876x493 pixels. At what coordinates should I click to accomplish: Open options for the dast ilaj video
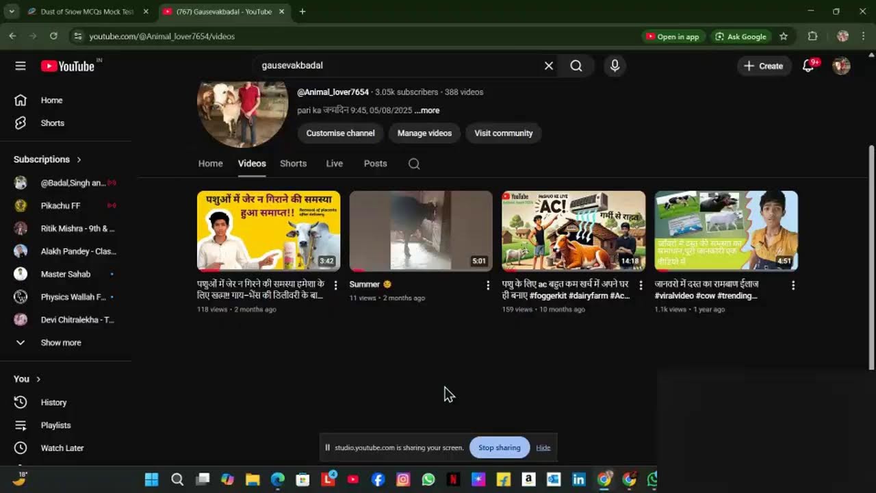793,285
